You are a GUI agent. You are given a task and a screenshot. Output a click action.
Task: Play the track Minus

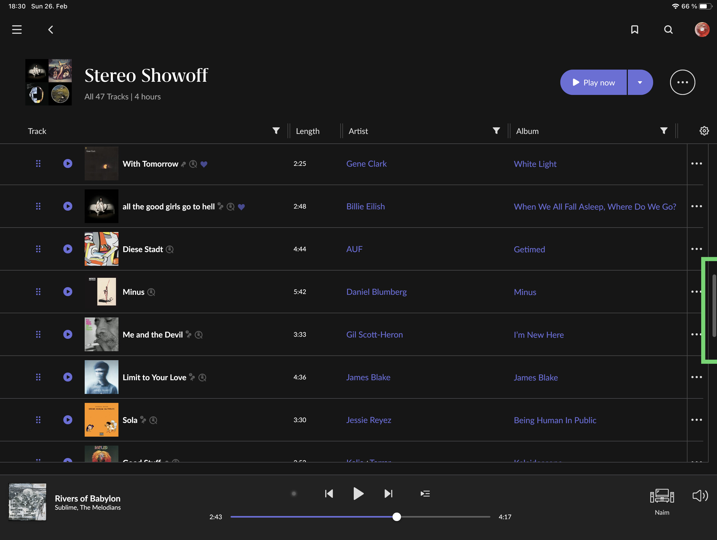[x=68, y=292]
